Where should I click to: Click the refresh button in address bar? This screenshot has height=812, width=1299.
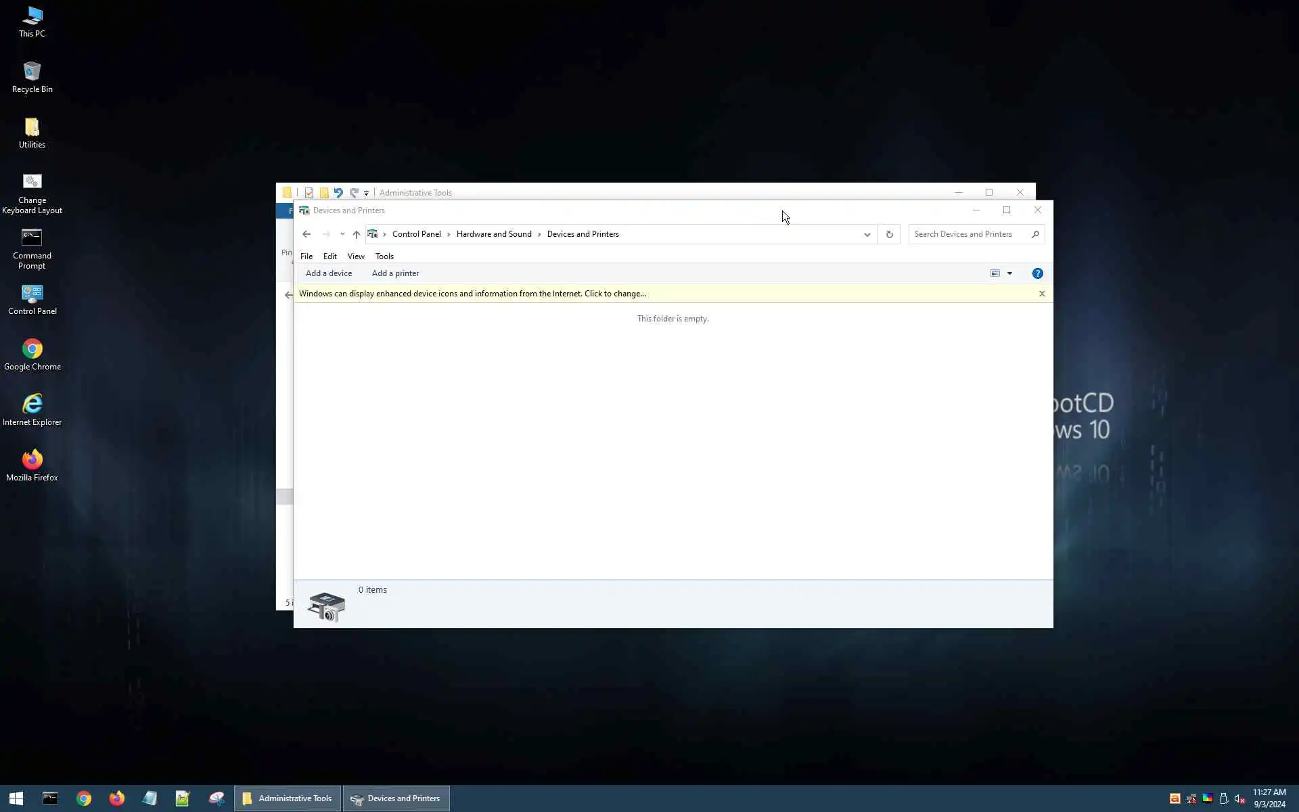pos(889,234)
